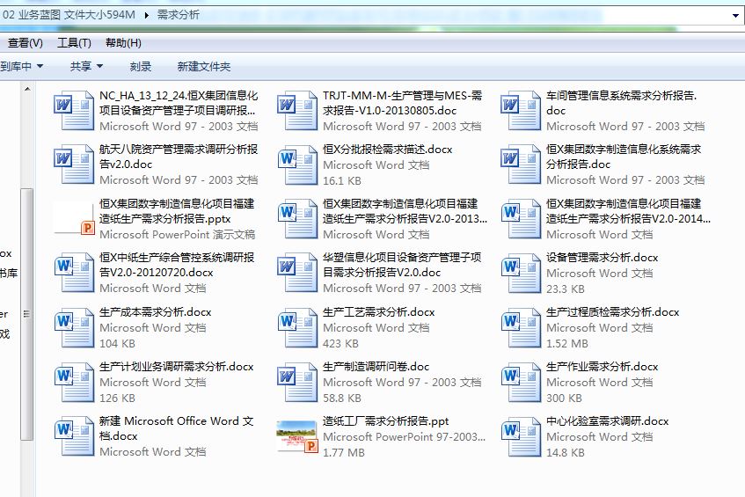The image size is (745, 497).
Task: Select the 生产制造调研问卷.doc icon
Action: point(297,382)
